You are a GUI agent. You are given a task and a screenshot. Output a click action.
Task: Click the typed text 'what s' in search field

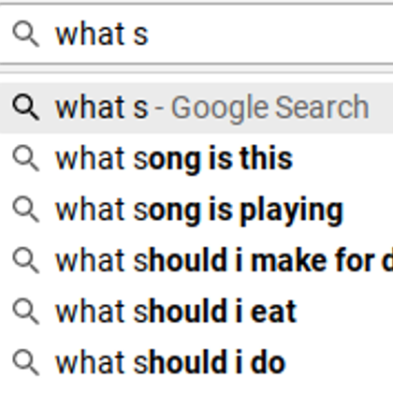click(102, 34)
